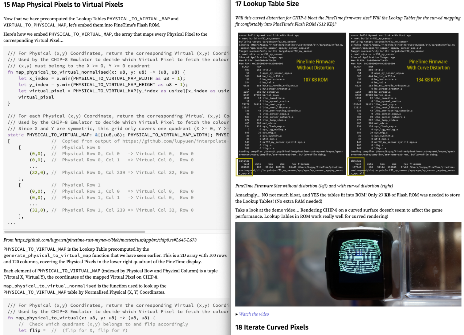Click the 18 Iterate Curved Pixels heading
Viewport: 464px width, 335px height.
pos(272,327)
